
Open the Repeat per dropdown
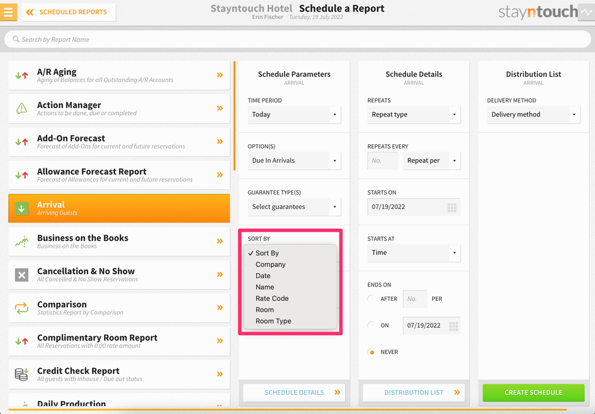click(431, 160)
